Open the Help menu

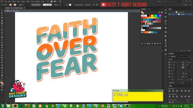(x=43, y=1)
